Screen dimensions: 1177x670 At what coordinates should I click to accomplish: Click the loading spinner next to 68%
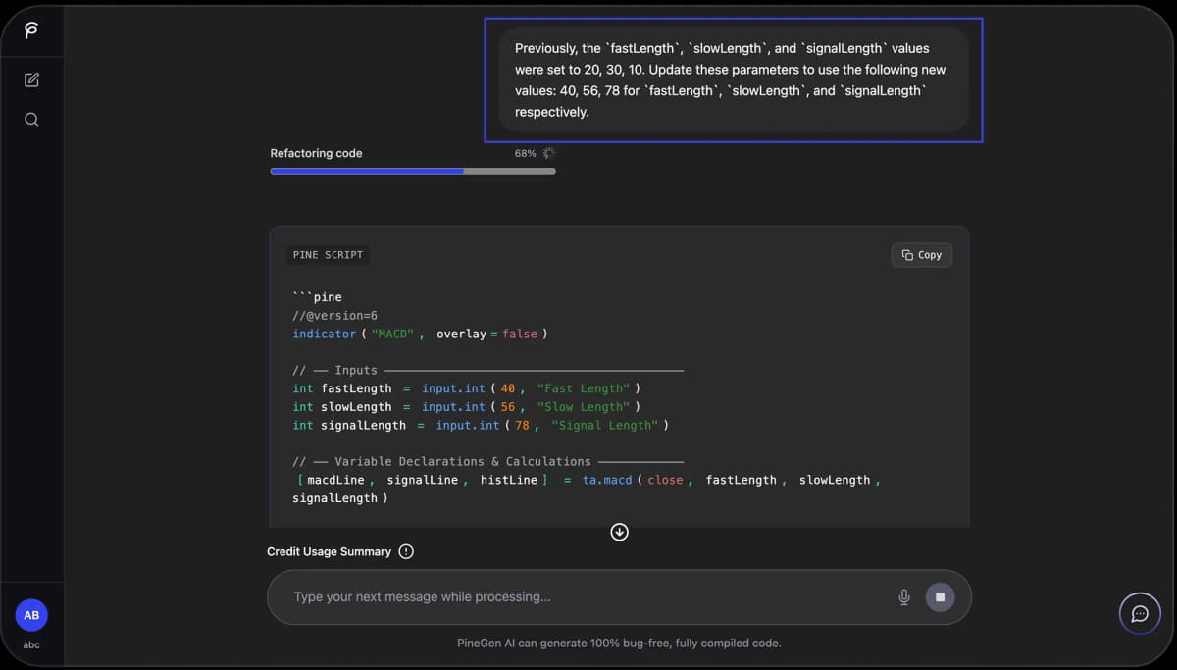click(549, 153)
